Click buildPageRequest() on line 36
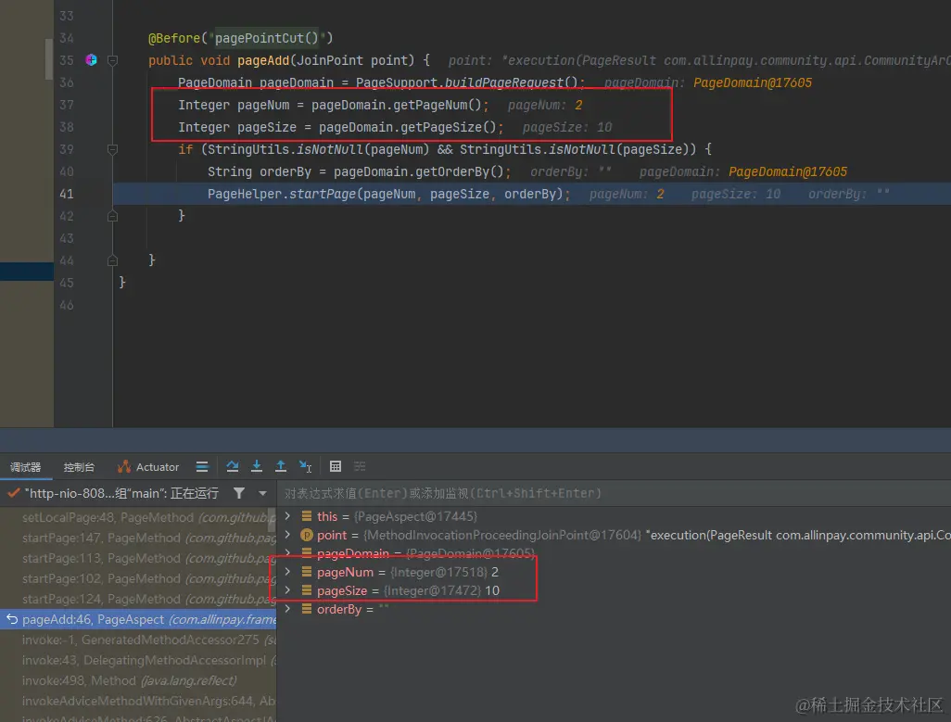 512,82
